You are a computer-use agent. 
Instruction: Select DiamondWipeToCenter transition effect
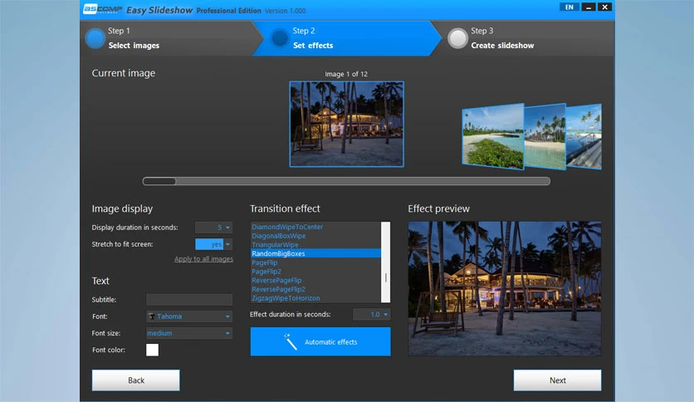click(x=315, y=227)
